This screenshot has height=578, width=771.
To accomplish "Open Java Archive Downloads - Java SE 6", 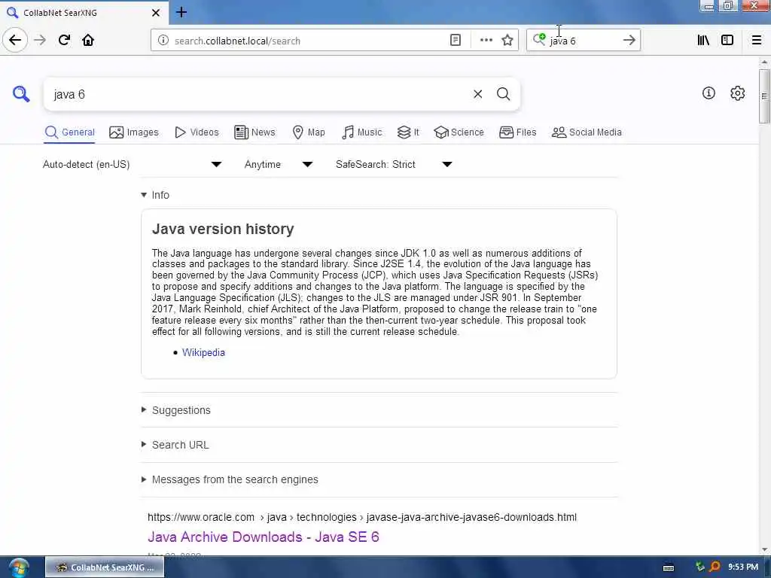I will 264,537.
